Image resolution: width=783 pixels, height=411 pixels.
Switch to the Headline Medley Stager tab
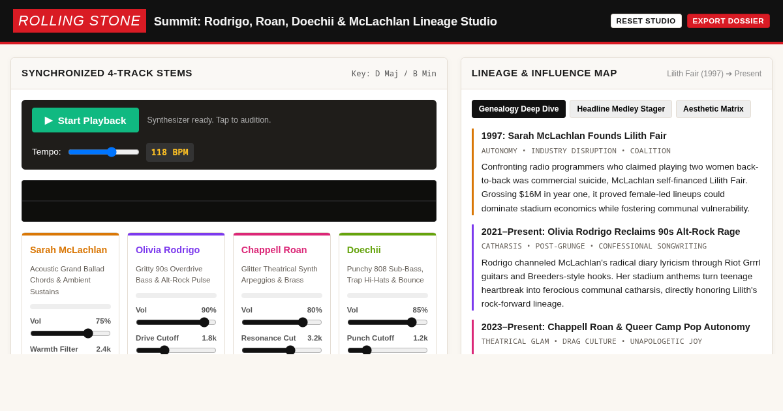621,109
